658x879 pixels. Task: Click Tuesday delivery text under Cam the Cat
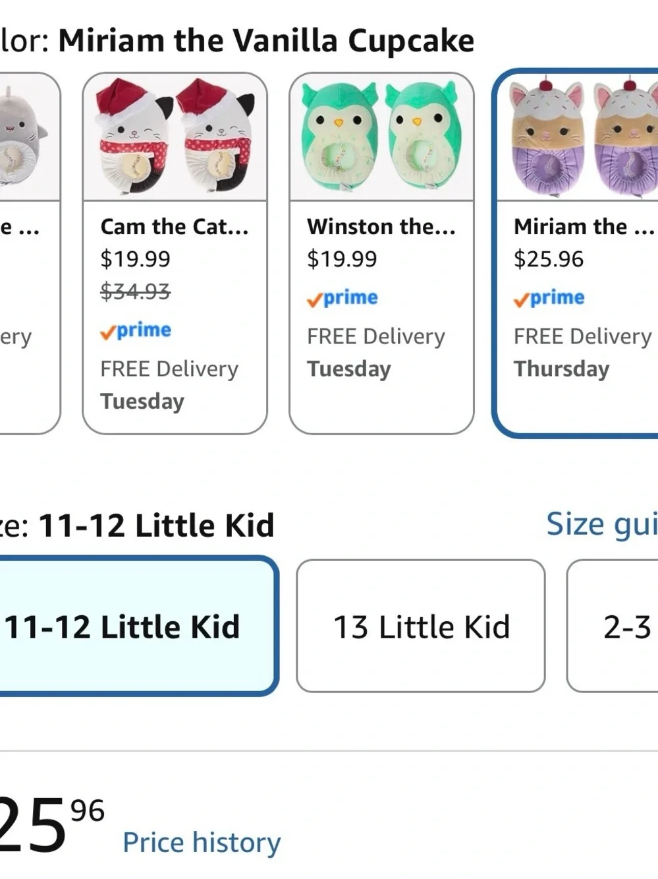point(142,401)
